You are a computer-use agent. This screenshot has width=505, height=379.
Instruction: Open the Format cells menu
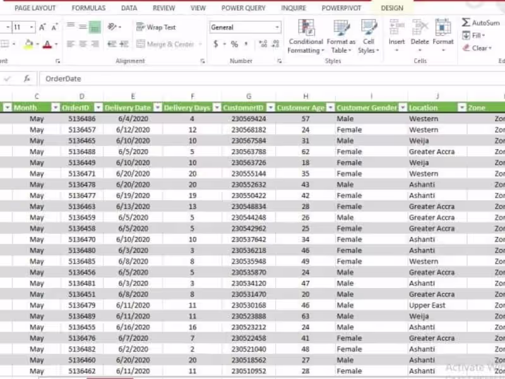coord(443,35)
